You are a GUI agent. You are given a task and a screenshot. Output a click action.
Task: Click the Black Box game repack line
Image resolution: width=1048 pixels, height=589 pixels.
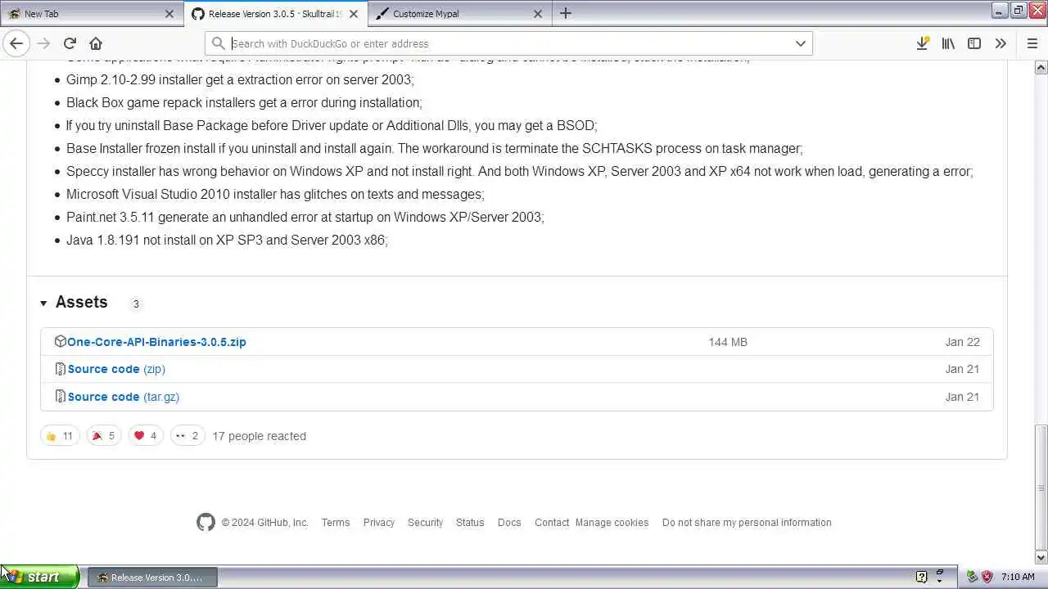pos(244,102)
